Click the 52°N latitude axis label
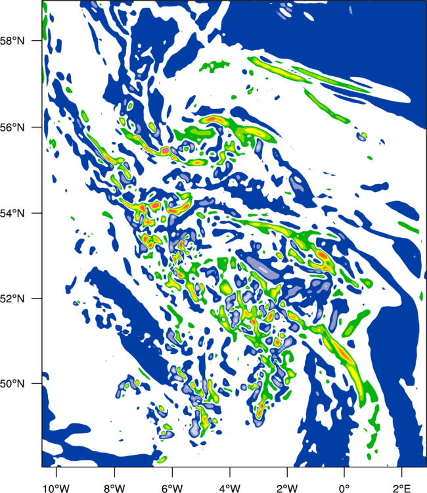 12,298
